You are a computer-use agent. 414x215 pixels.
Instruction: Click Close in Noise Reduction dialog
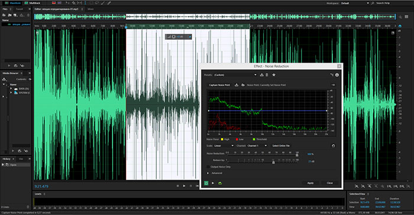point(330,183)
